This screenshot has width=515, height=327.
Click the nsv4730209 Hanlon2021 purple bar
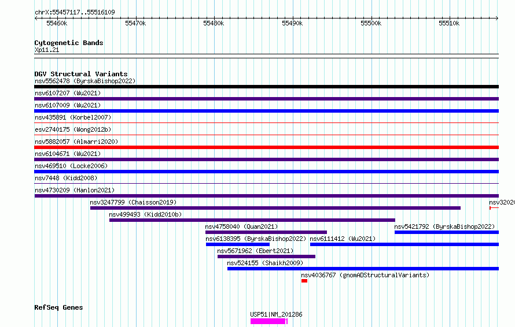point(266,196)
